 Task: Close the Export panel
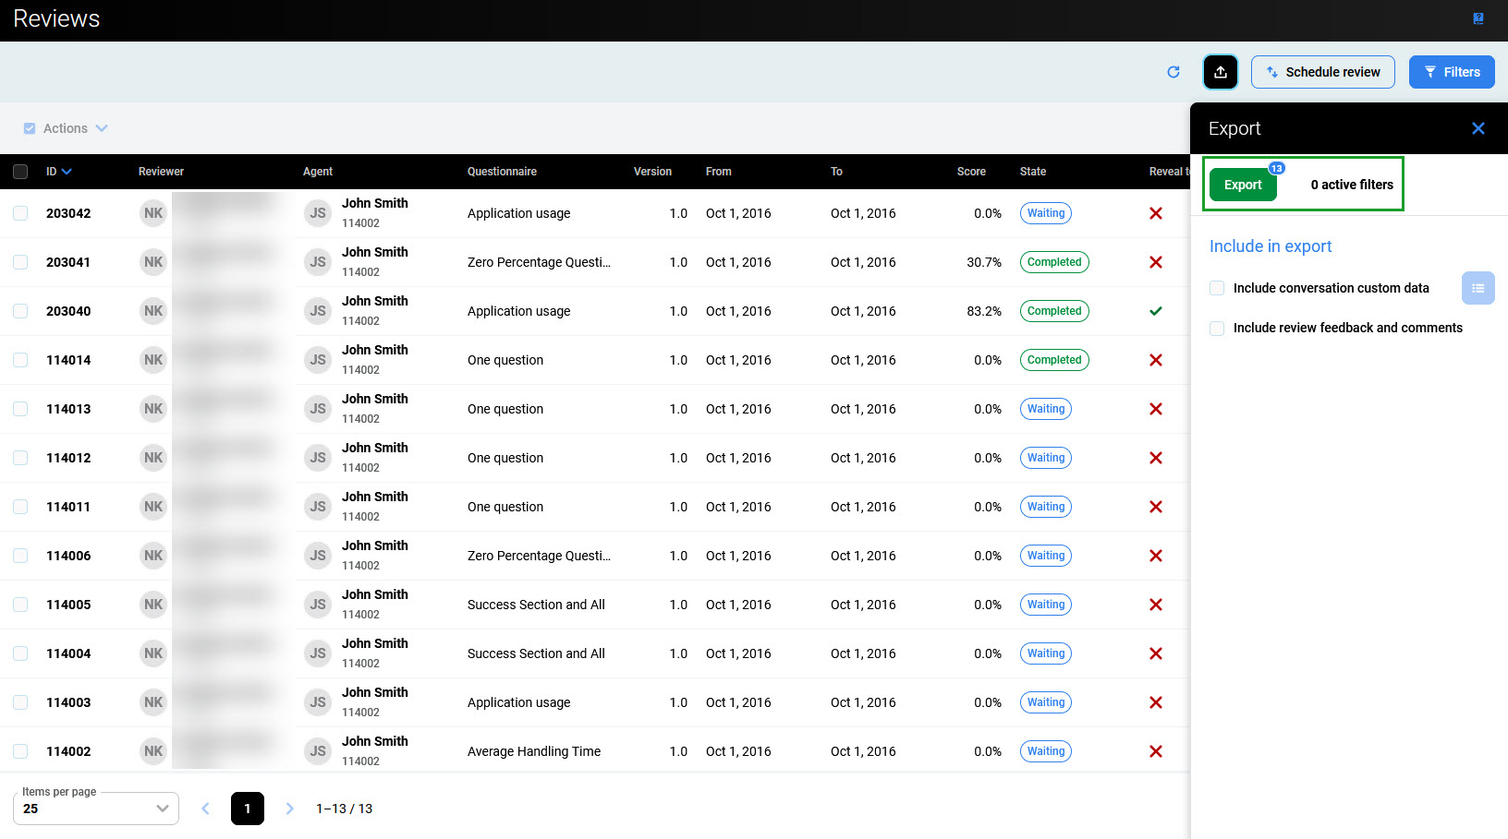pos(1478,128)
